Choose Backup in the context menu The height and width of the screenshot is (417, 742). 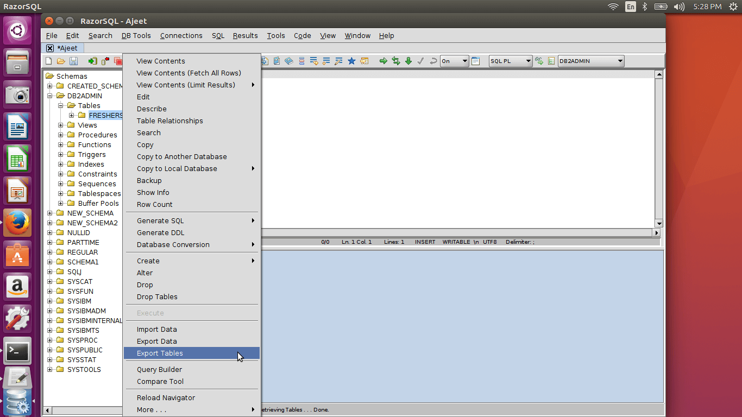coord(192,180)
